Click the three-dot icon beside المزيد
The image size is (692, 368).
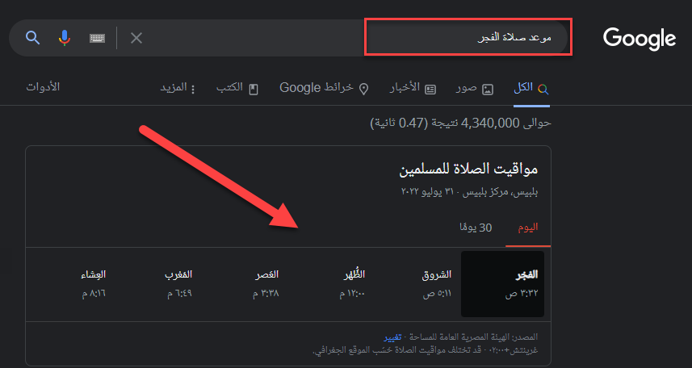click(x=193, y=89)
